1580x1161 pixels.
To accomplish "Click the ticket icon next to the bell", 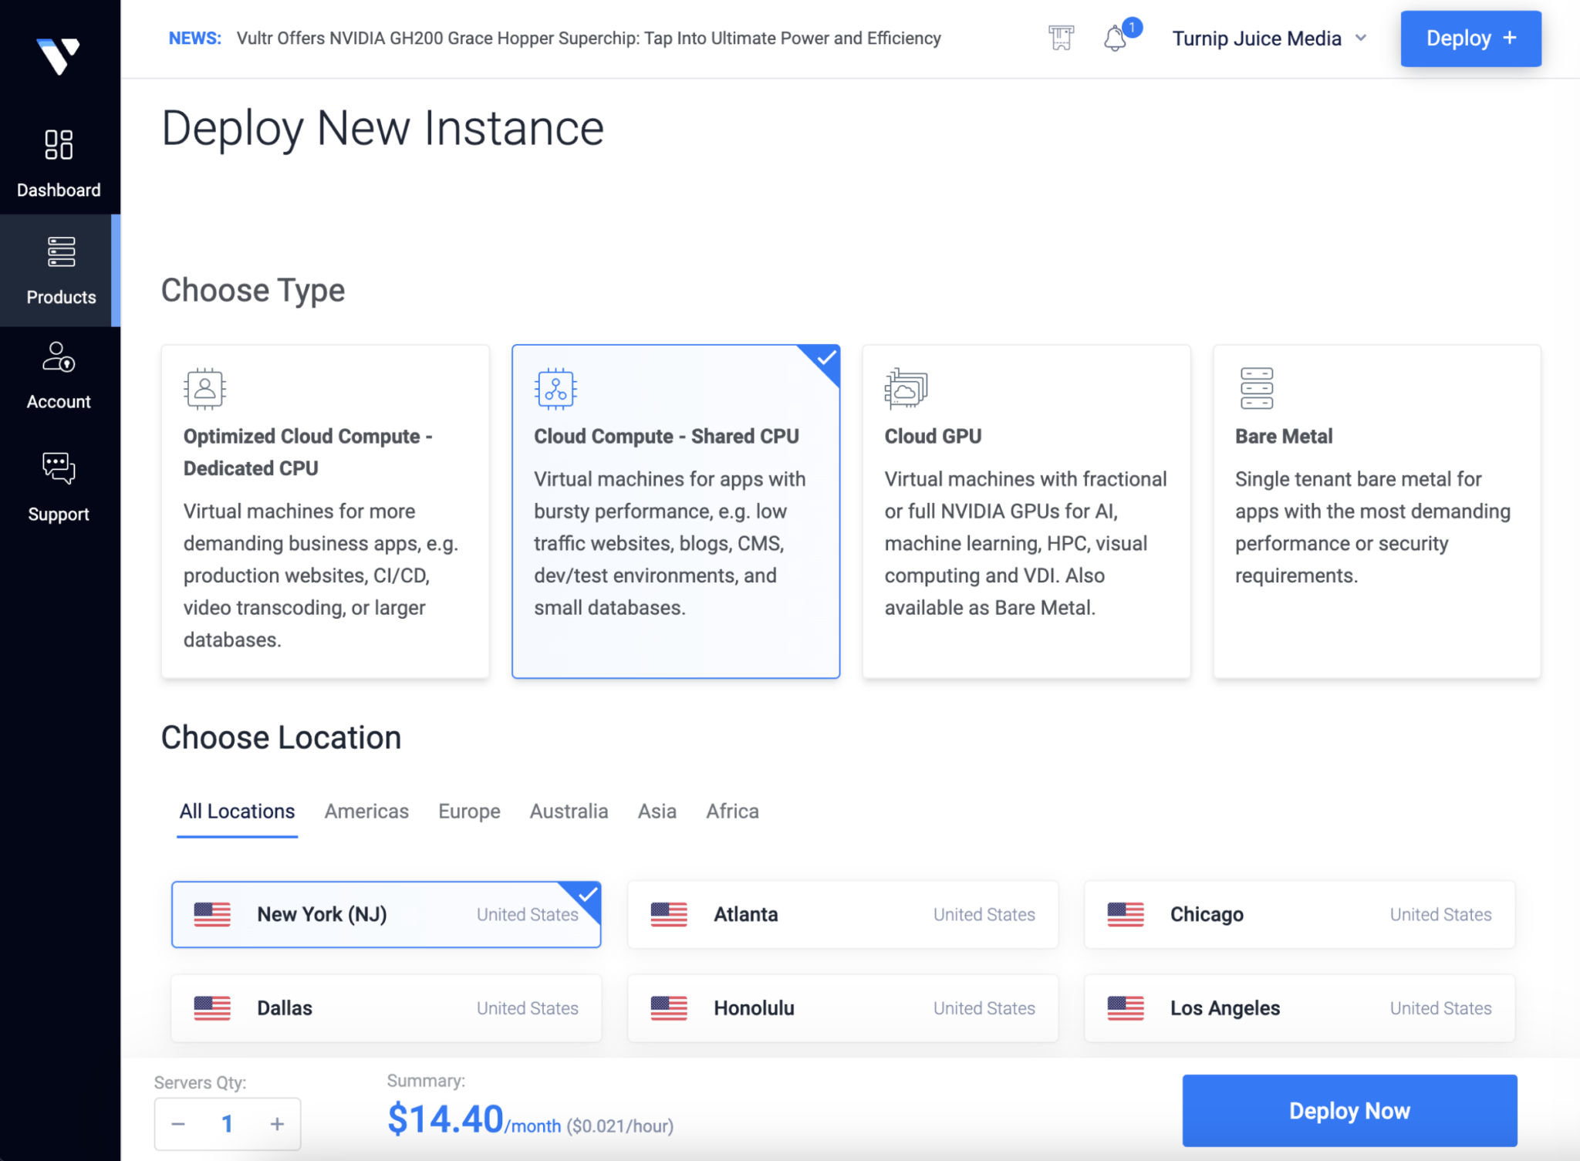I will pos(1060,38).
